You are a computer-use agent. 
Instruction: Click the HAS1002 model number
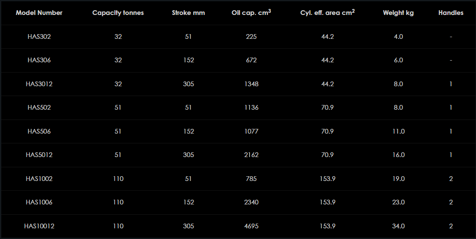[39, 179]
